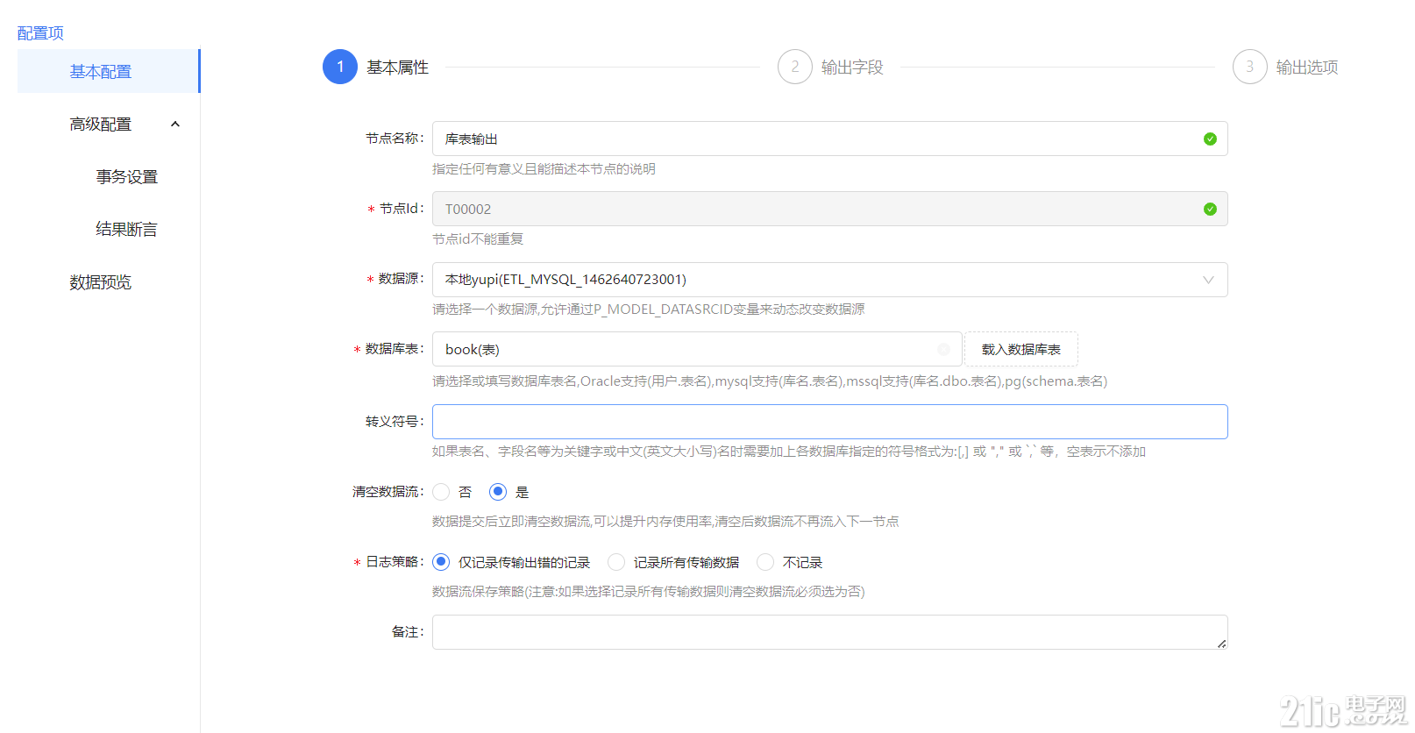Select 否 for 清空数据流
This screenshot has height=733, width=1415.
point(441,492)
